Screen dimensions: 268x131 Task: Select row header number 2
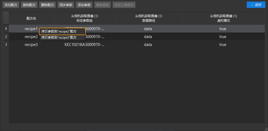[x=6, y=37]
